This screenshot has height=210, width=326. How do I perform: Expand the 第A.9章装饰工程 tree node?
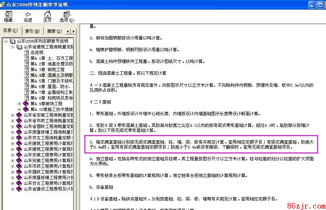point(20,104)
